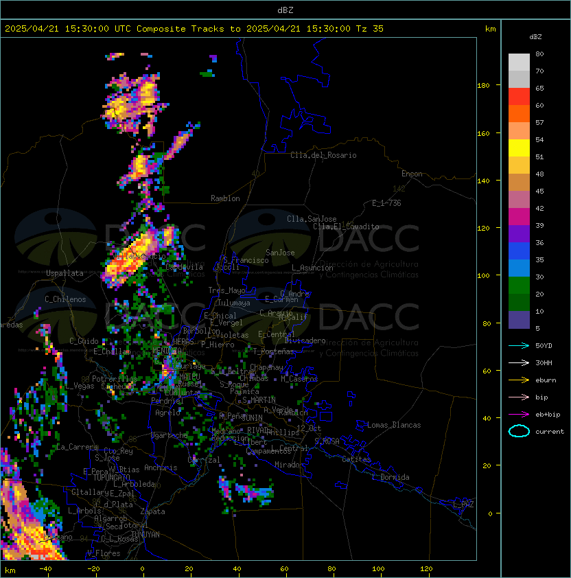Image resolution: width=571 pixels, height=578 pixels.
Task: Click the 'Ugarteche' map label
Action: (x=170, y=435)
